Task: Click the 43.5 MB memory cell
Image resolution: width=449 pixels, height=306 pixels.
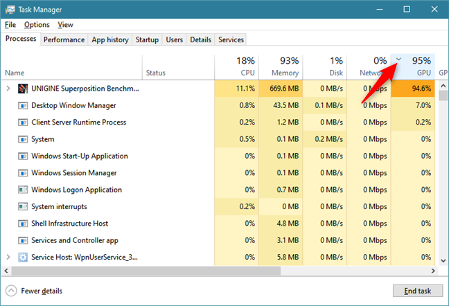Action: tap(281, 105)
